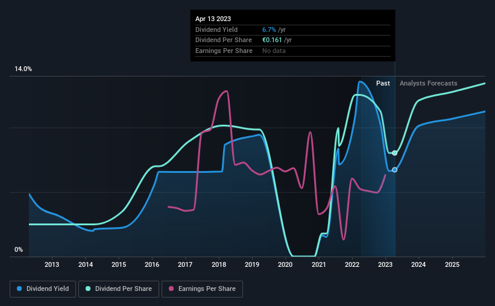
Task: Click the blue Dividend Yield legend dot
Action: tap(19, 289)
